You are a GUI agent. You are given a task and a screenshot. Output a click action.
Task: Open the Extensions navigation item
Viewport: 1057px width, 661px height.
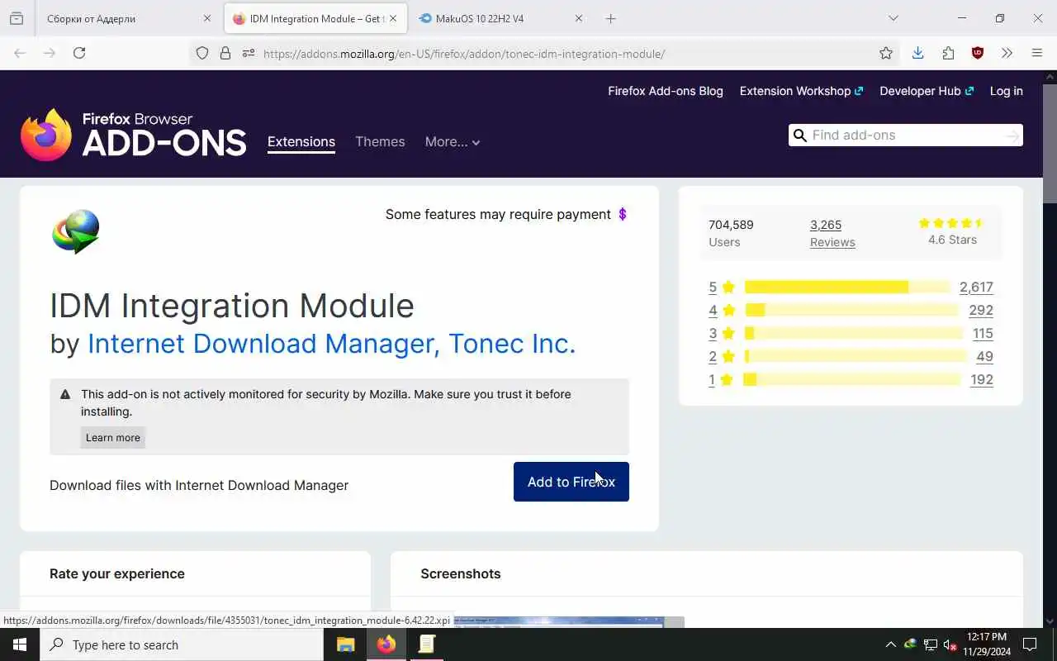301,142
